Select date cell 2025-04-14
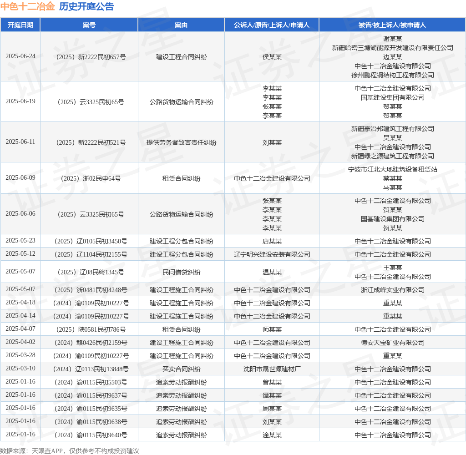Image resolution: width=466 pixels, height=455 pixels. [20, 316]
